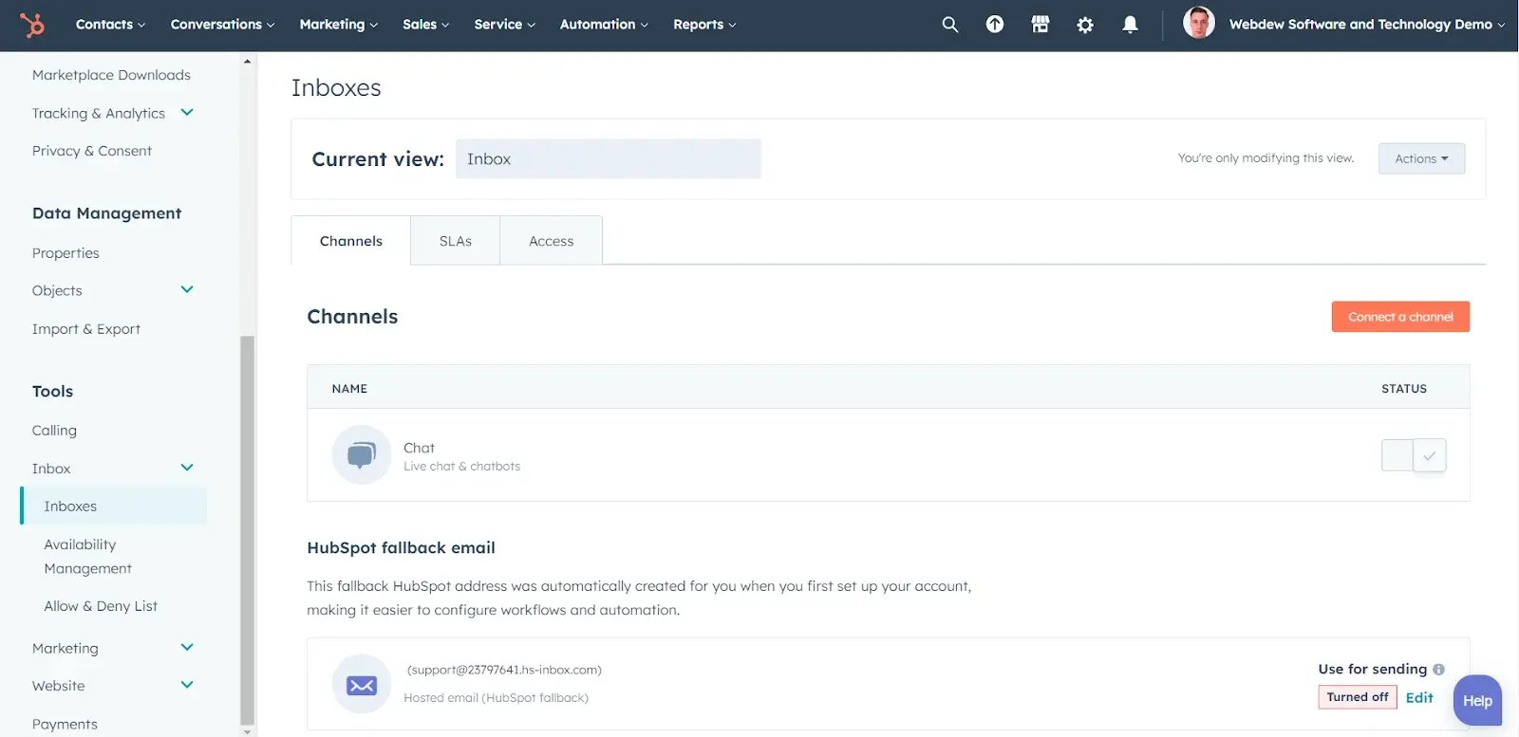Open the Conversations menu

click(x=222, y=25)
